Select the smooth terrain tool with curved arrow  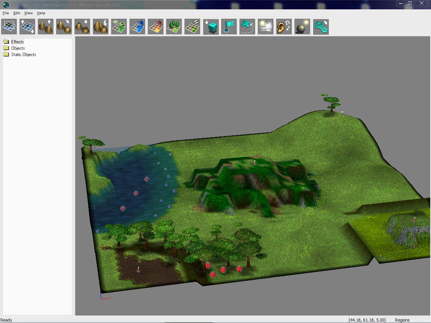click(64, 27)
